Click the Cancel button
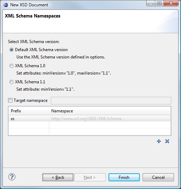The image size is (181, 189). click(x=158, y=177)
